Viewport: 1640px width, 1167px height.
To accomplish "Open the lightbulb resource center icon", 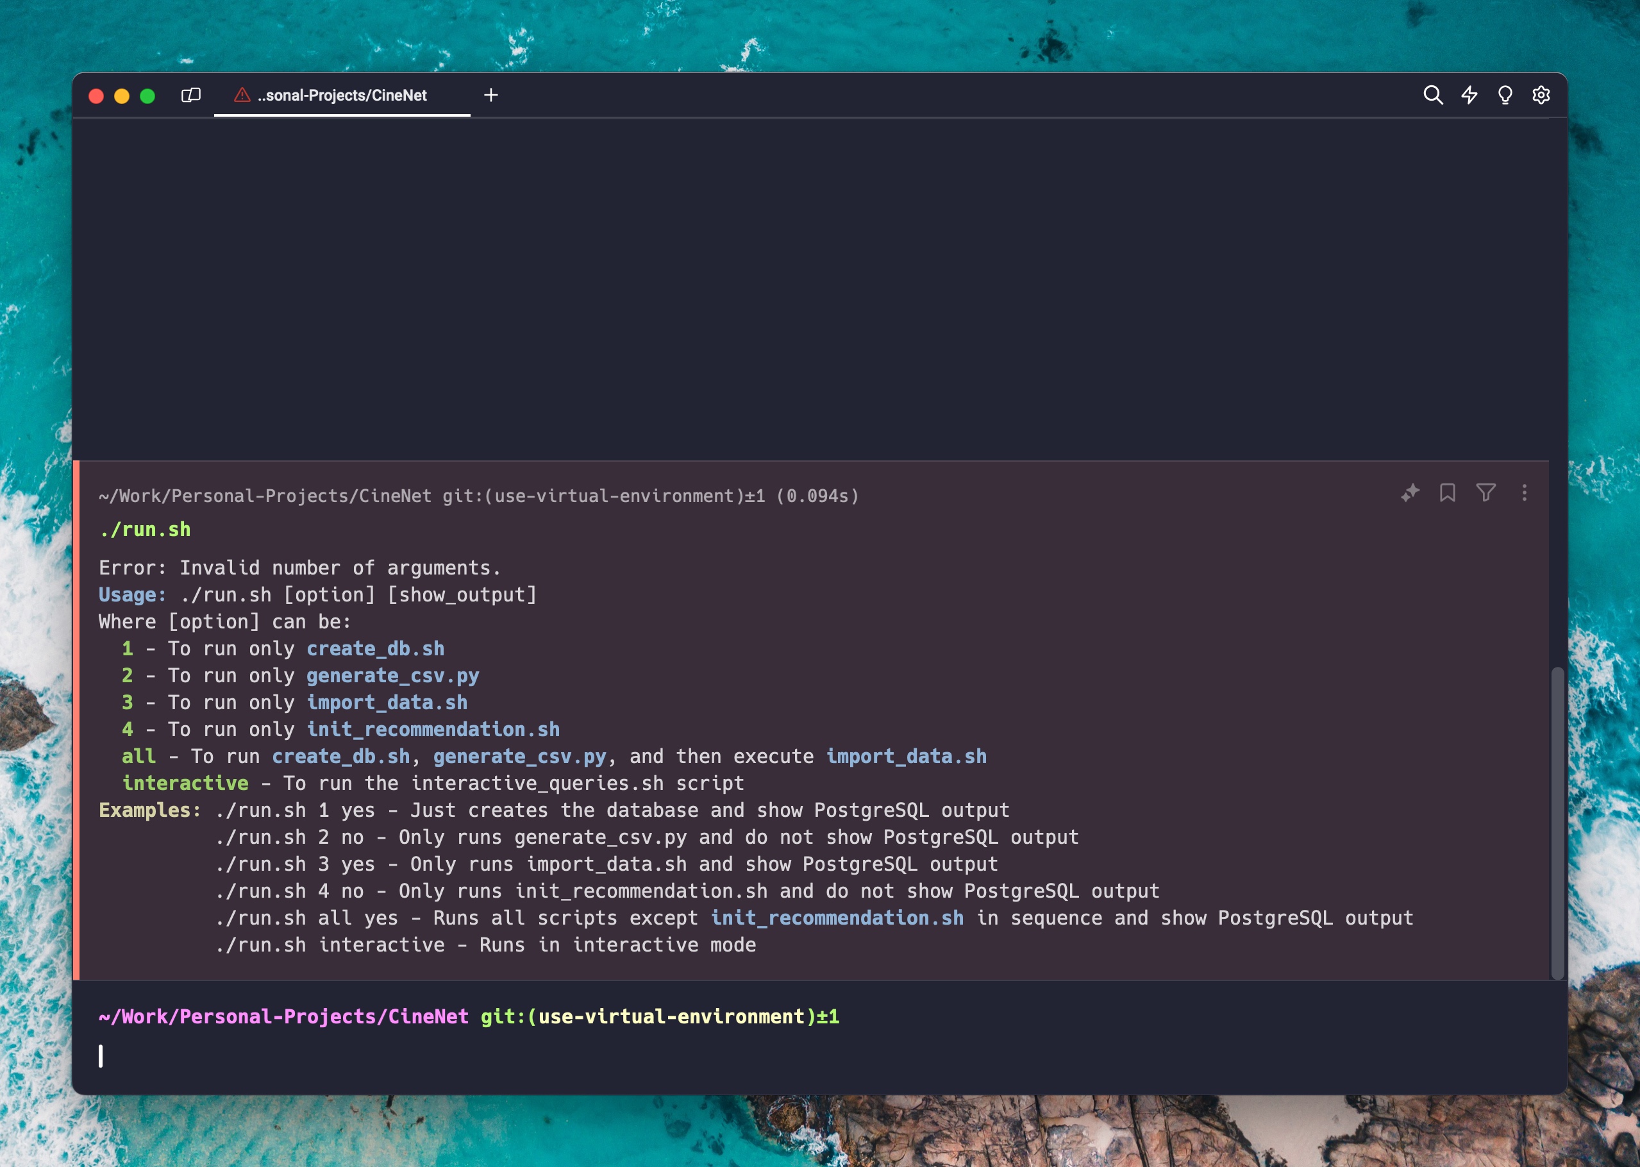I will pyautogui.click(x=1505, y=96).
